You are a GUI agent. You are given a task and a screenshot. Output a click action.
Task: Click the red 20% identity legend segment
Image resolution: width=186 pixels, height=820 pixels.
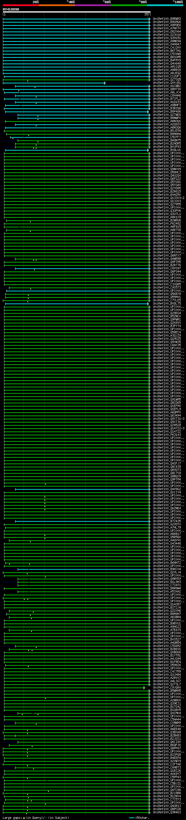(21, 5)
